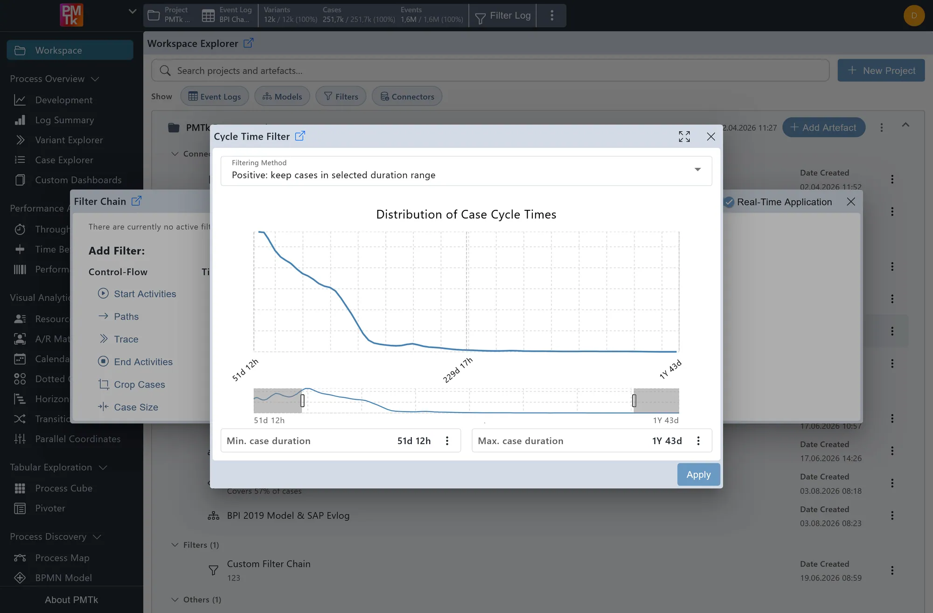Select Trace filter
The image size is (933, 613).
coord(118,339)
